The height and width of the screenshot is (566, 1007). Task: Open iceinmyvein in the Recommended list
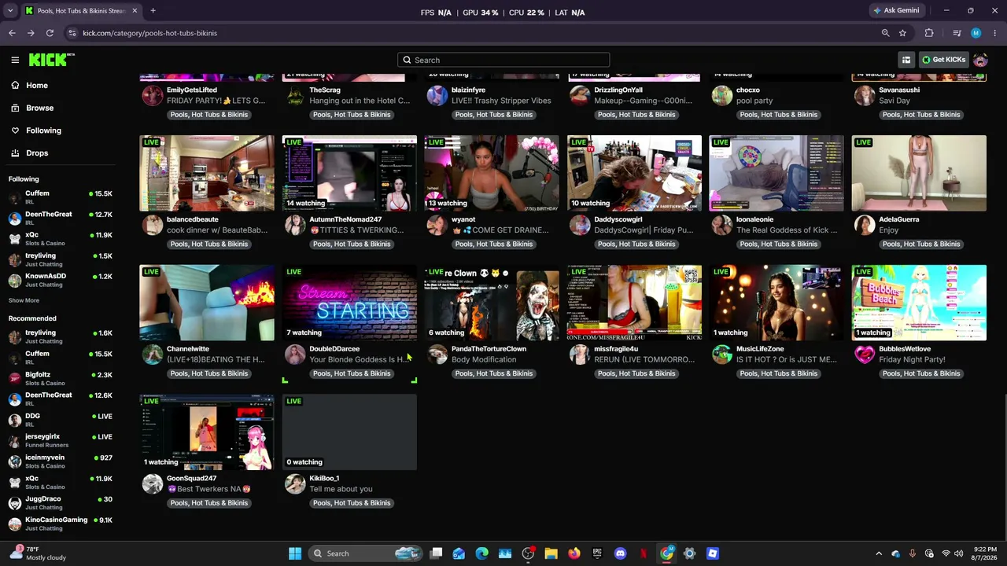point(61,461)
